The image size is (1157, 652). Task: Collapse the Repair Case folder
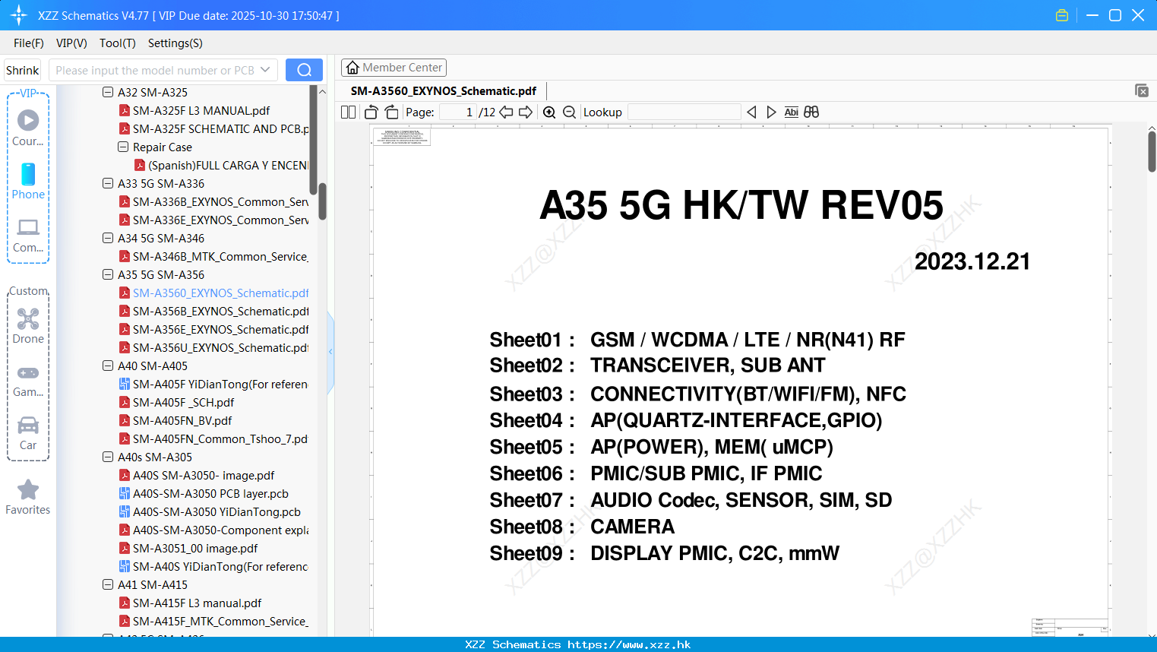[x=123, y=147]
